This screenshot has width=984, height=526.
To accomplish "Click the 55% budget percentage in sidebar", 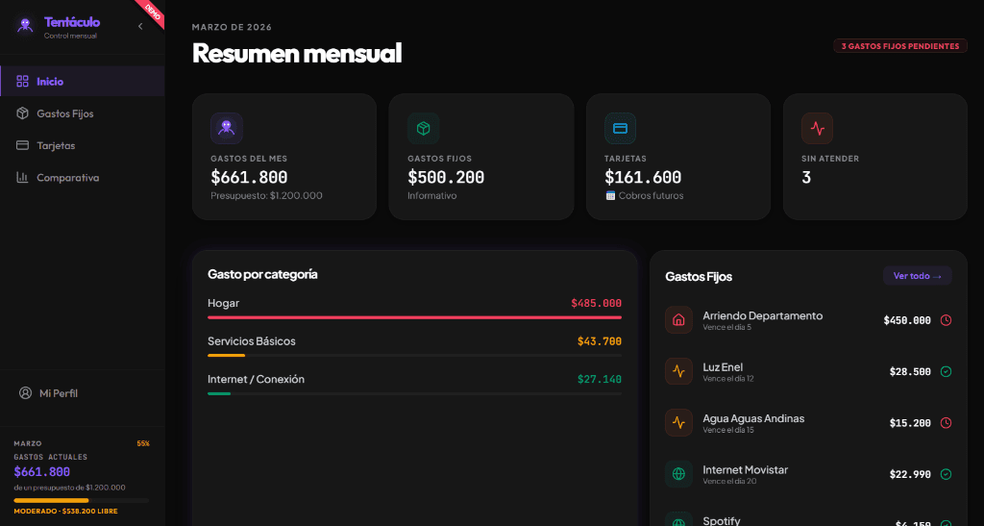I will pyautogui.click(x=143, y=443).
